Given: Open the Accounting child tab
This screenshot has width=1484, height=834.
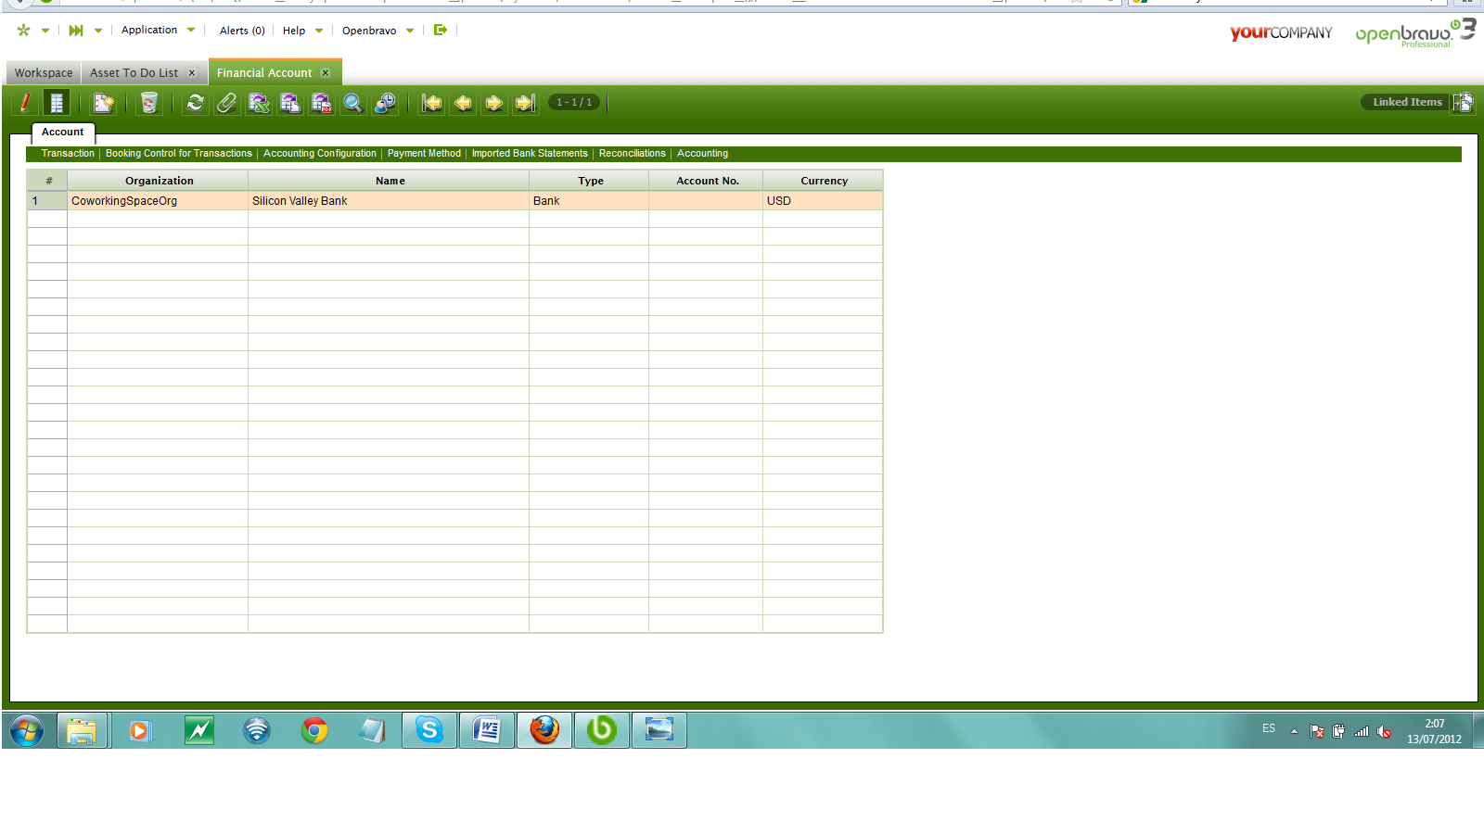Looking at the screenshot, I should [702, 154].
